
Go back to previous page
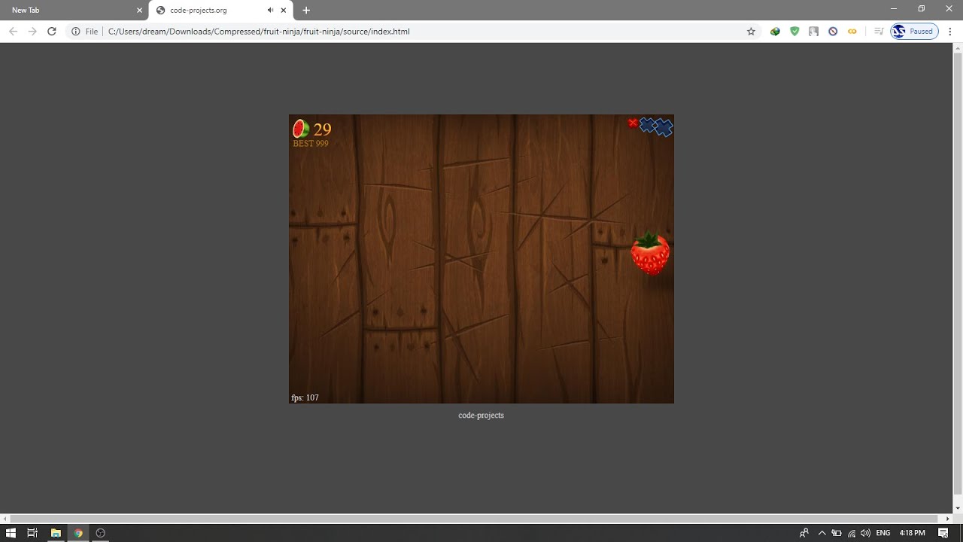(13, 32)
